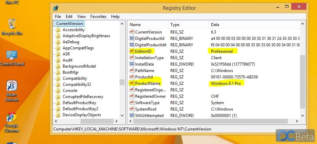Click the values pane scroll up arrow
317x144 pixels.
pos(302,24)
